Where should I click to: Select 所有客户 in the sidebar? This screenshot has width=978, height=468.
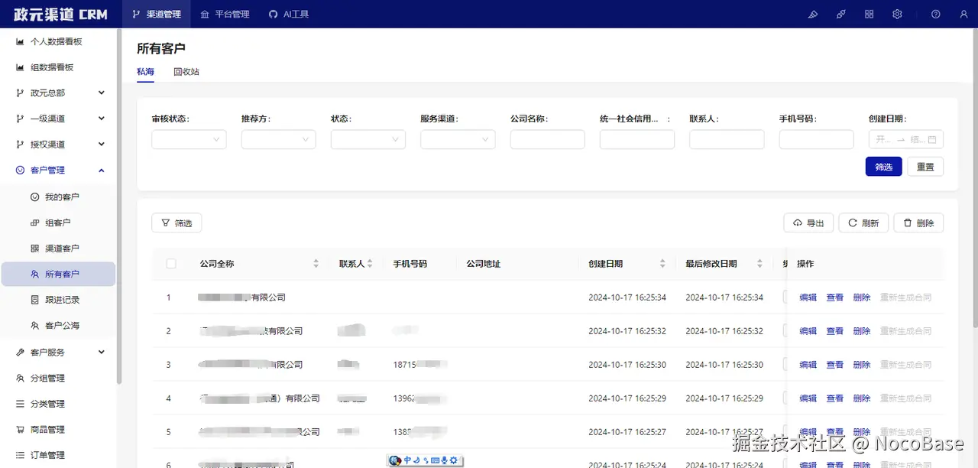click(x=59, y=274)
